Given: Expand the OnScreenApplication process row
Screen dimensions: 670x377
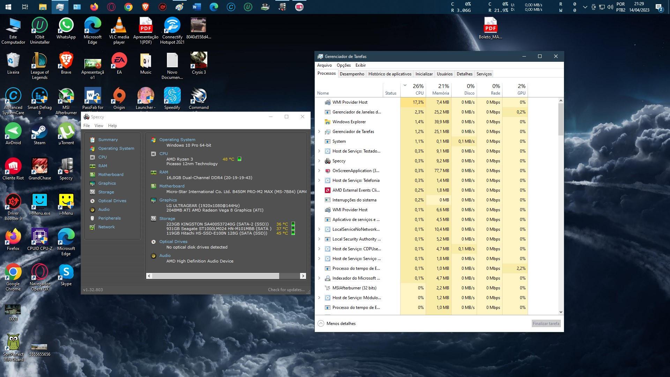Looking at the screenshot, I should [319, 171].
